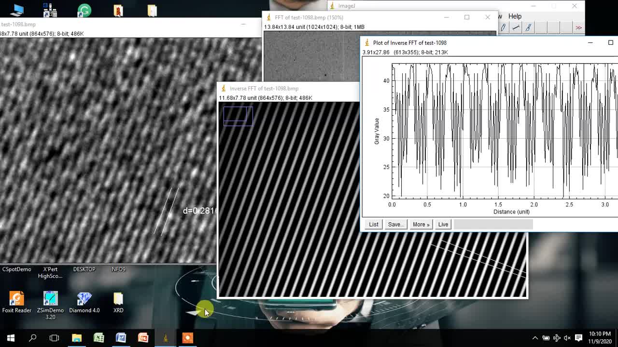Click the Save... button in the plot window

click(x=396, y=224)
